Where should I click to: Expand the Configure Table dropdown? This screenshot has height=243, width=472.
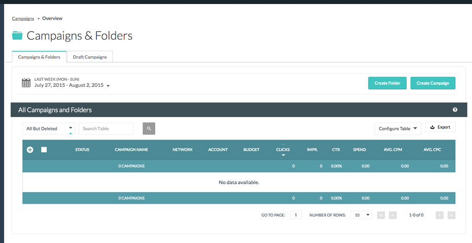(x=397, y=129)
